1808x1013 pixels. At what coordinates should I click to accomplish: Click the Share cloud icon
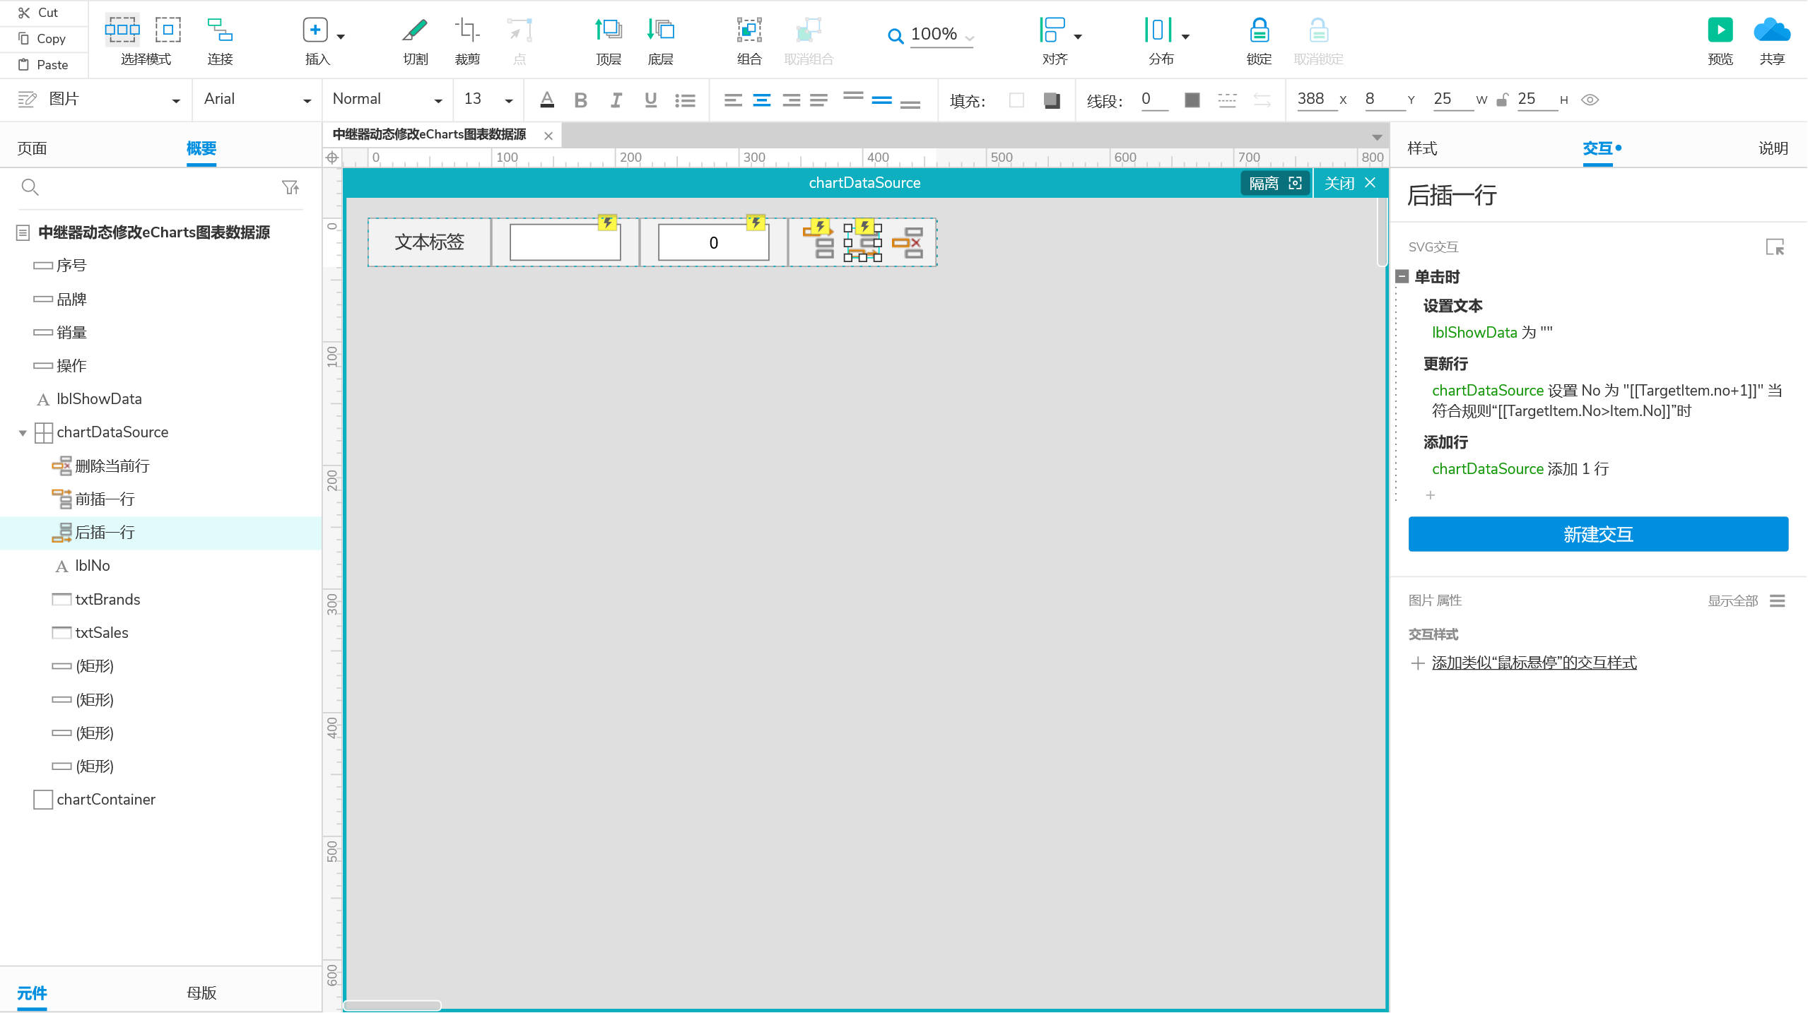point(1771,30)
